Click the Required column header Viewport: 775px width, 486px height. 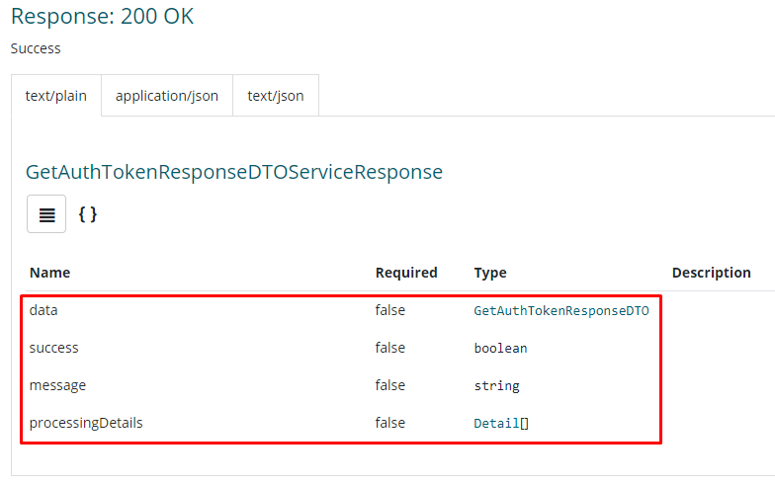405,273
